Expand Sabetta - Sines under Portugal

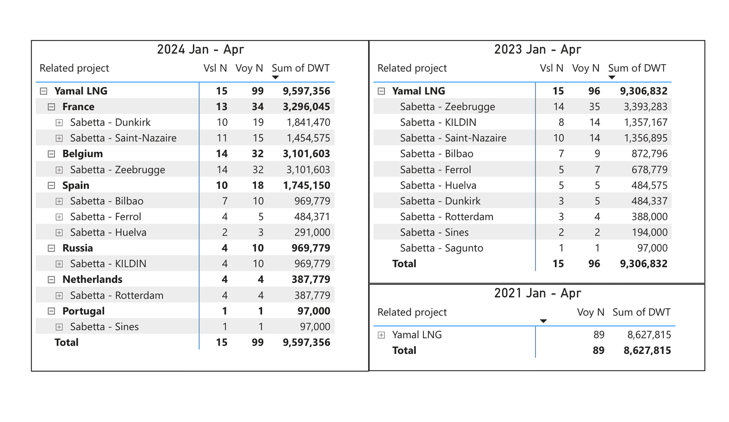(x=59, y=326)
